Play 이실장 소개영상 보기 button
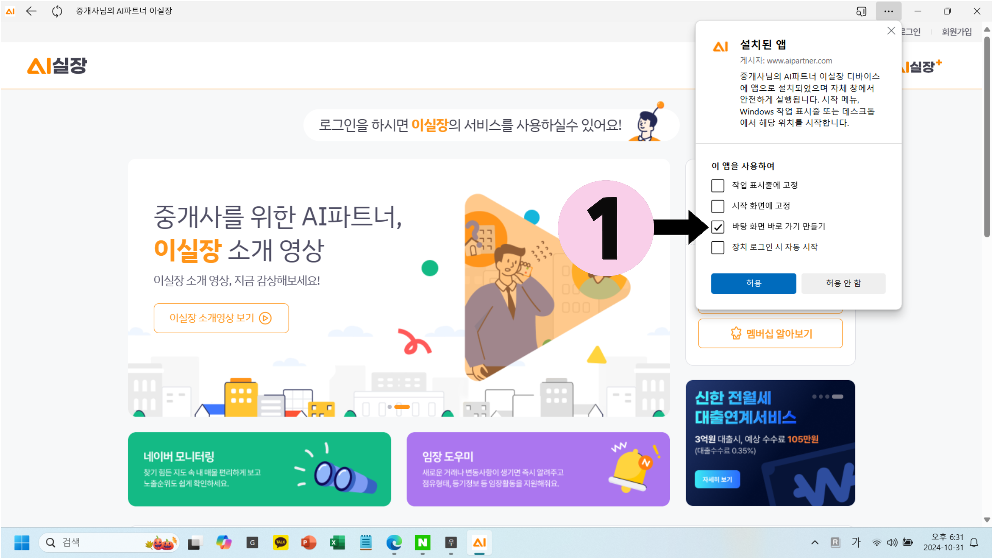Viewport: 993px width, 558px height. tap(221, 318)
